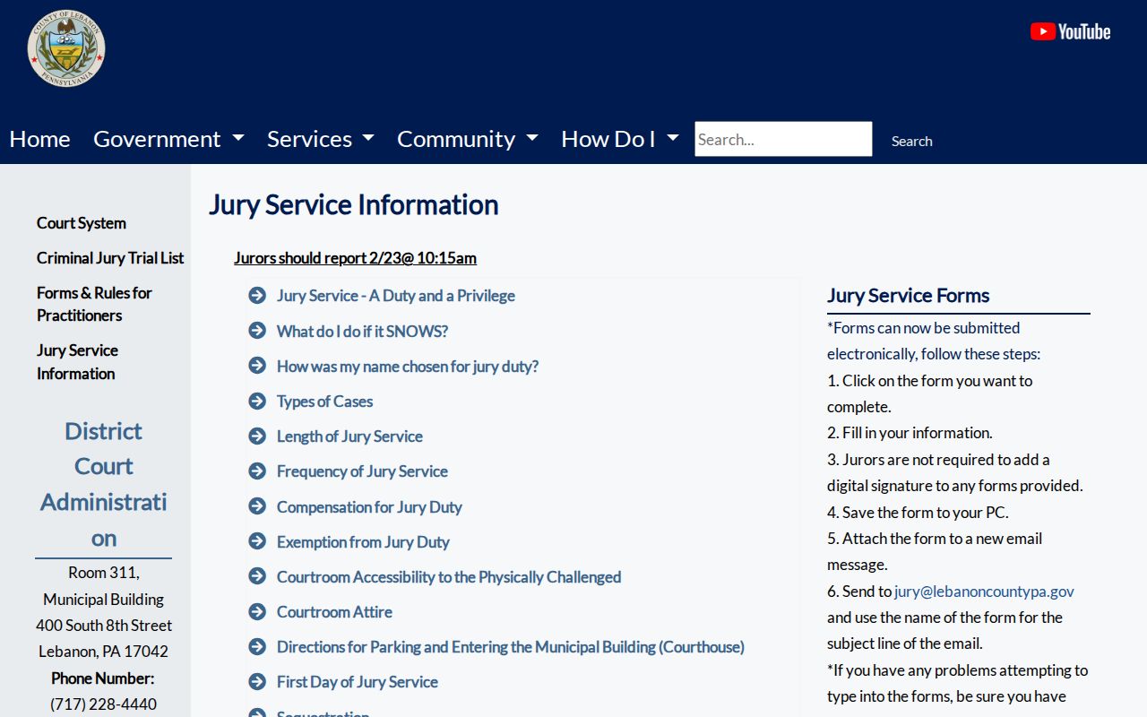Image resolution: width=1147 pixels, height=717 pixels.
Task: Click arrow icon beside Exemption from Jury Duty
Action: point(257,541)
